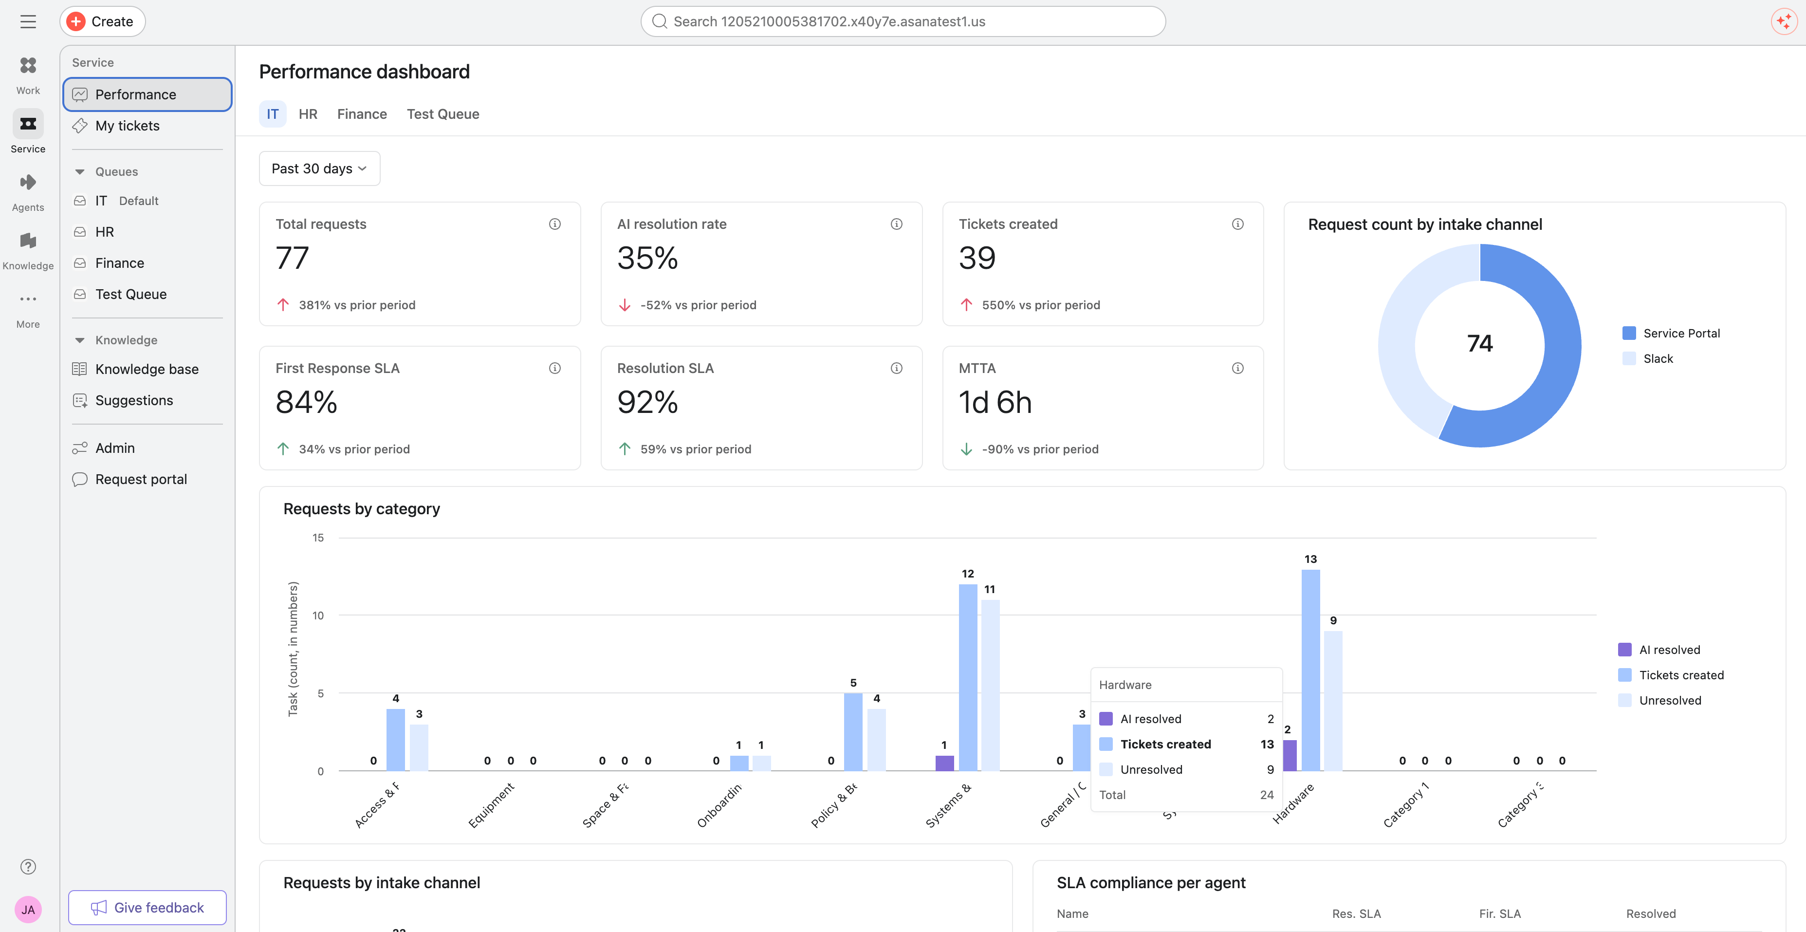Collapse the Queues section

coord(80,172)
